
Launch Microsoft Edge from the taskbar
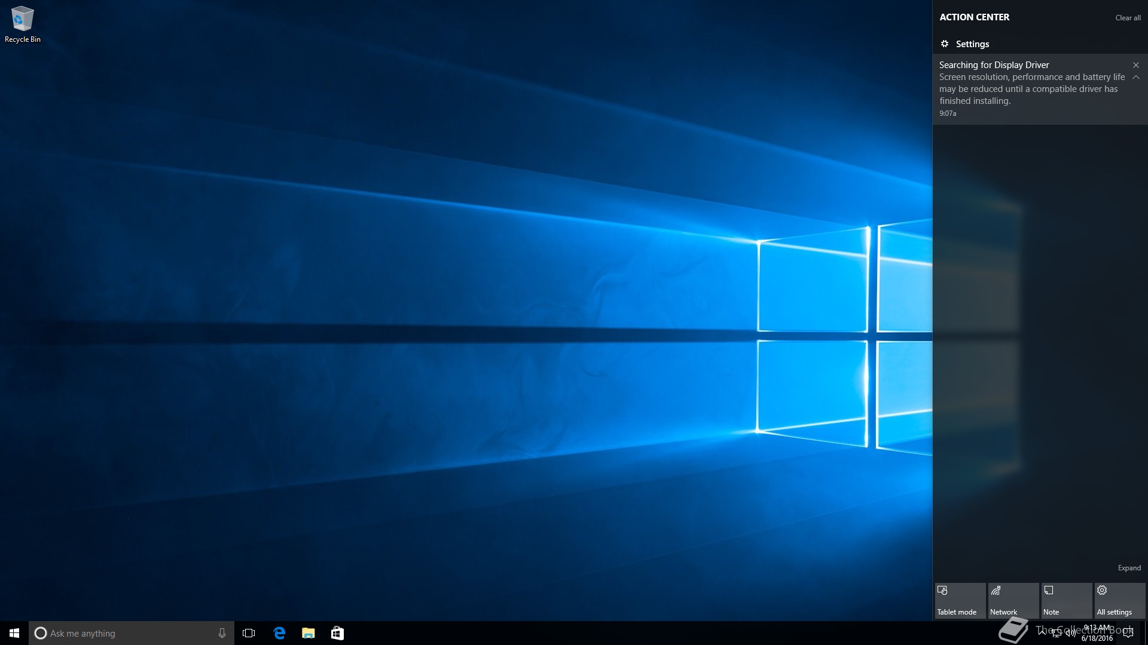tap(279, 633)
